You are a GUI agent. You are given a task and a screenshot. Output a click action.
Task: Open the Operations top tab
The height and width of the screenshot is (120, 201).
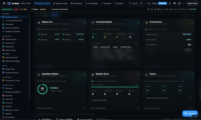77,4
